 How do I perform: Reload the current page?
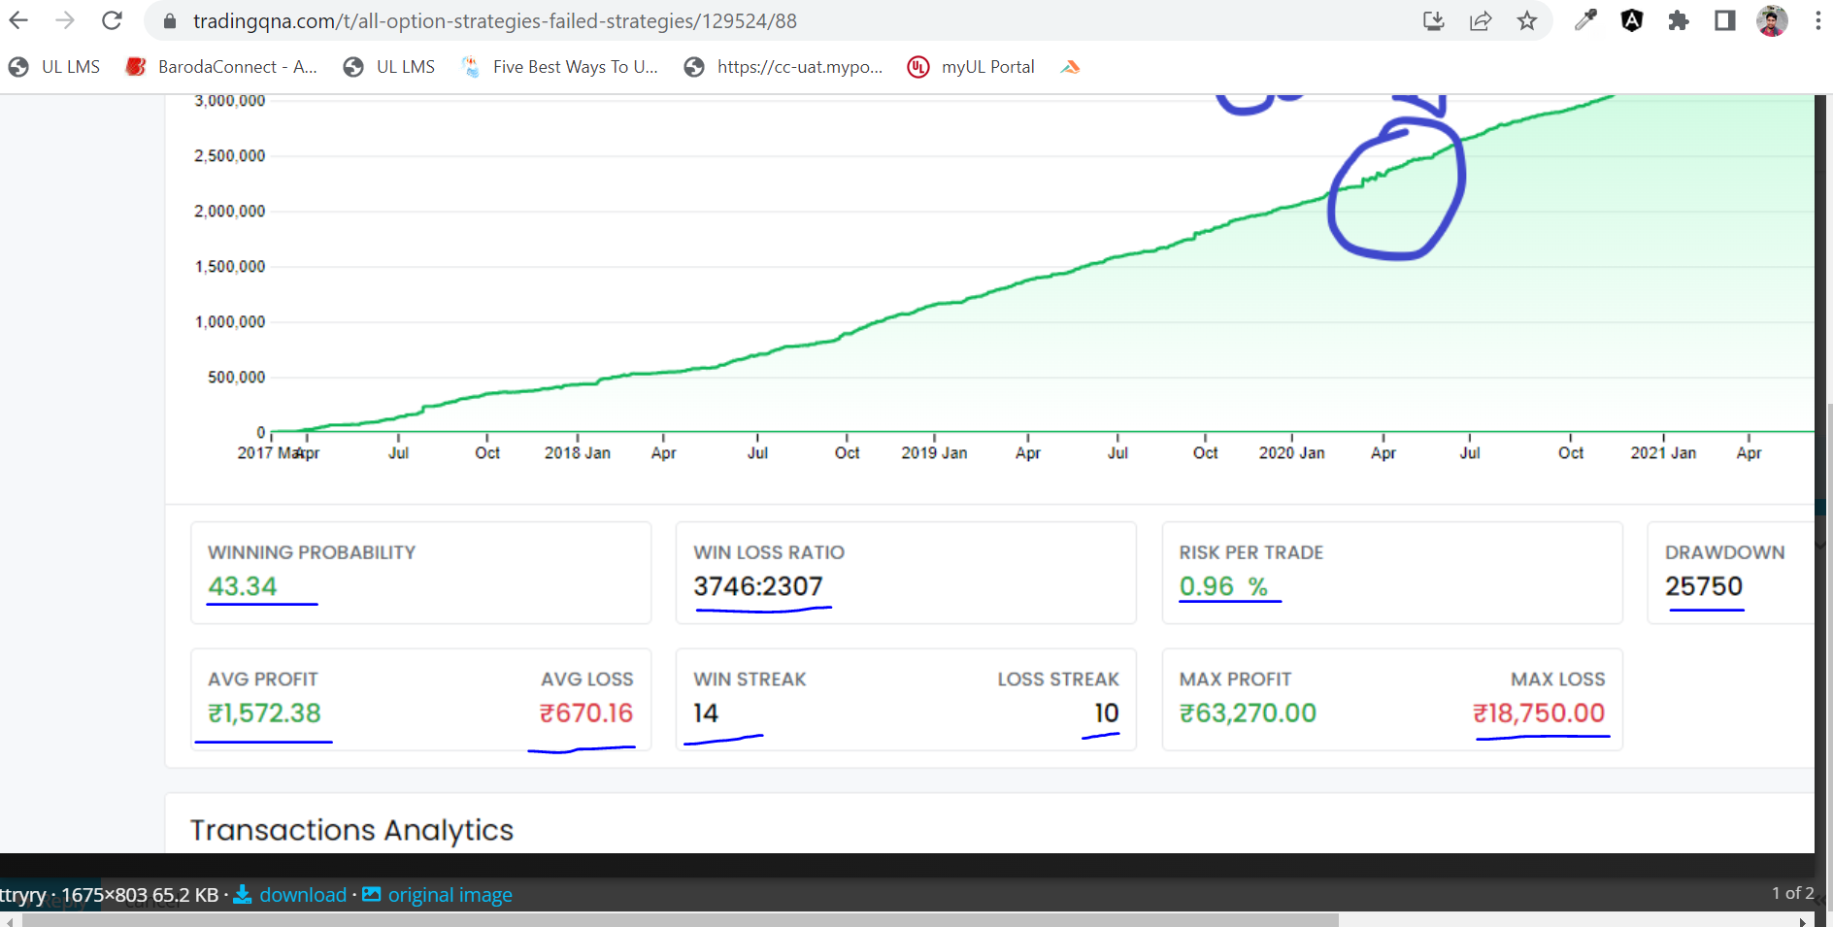(x=112, y=20)
